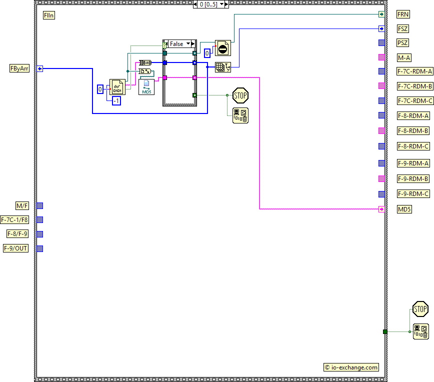Click the Read from Binary File node

point(117,87)
